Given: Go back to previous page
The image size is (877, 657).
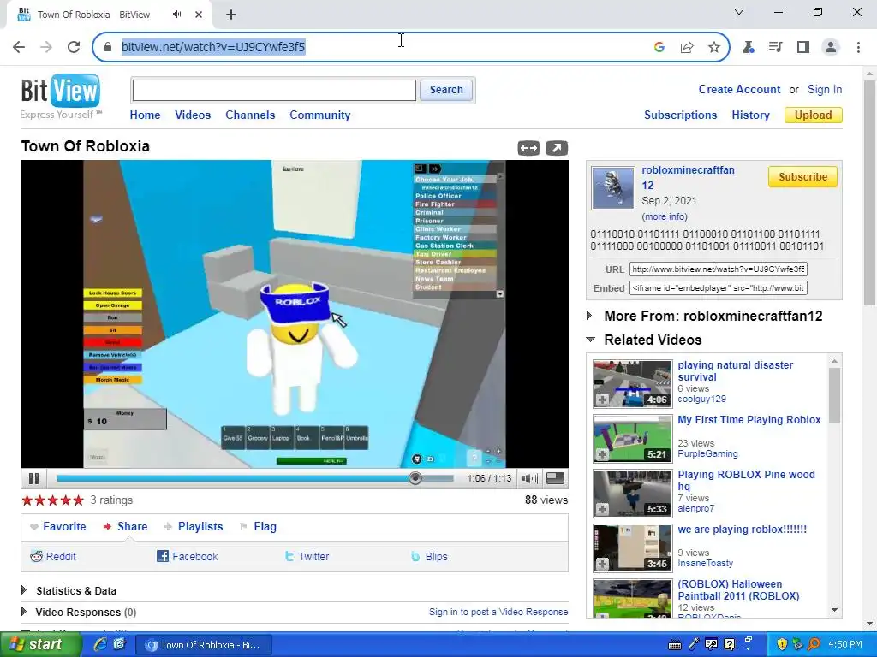Looking at the screenshot, I should pos(19,47).
